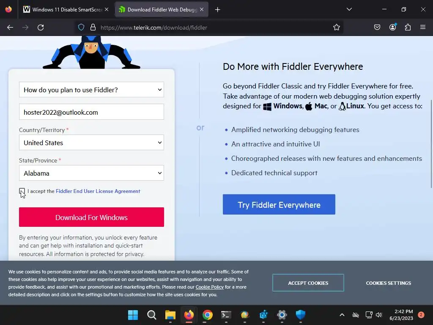The height and width of the screenshot is (325, 433).
Task: Open the Country/Territory dropdown
Action: (x=91, y=143)
